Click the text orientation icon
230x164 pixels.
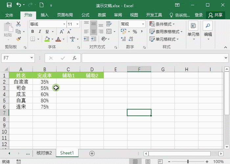(104, 39)
